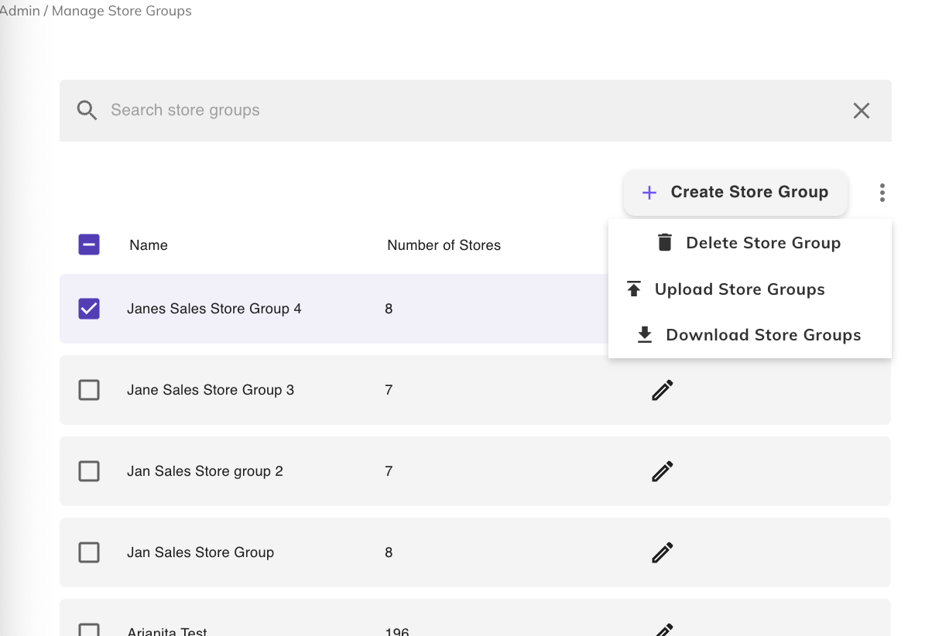
Task: Click pencil icon for Jan Sales Store Group
Action: coord(662,552)
